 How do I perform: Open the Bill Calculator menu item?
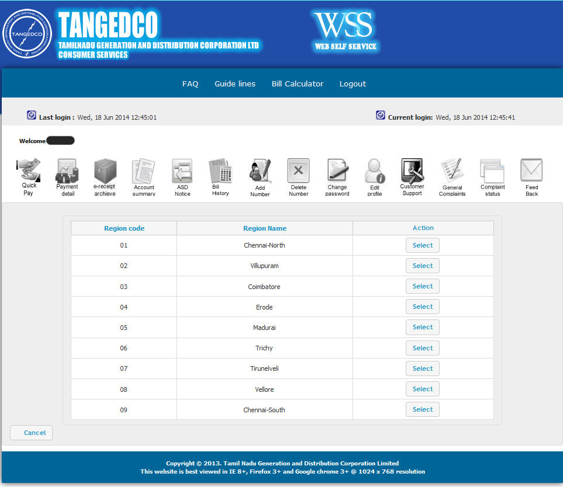[298, 84]
